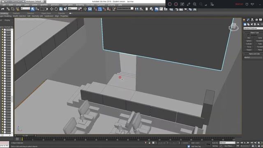Switch to the Object Paint ribbon tab
The image size is (263, 148).
tap(46, 13)
